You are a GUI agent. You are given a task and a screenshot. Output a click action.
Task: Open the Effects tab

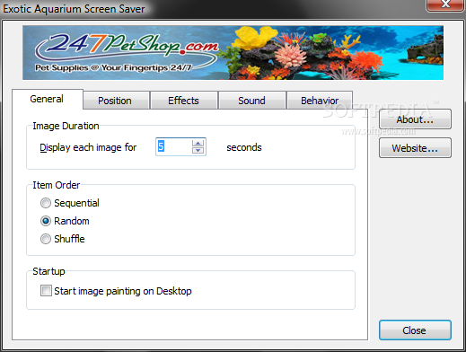point(184,101)
